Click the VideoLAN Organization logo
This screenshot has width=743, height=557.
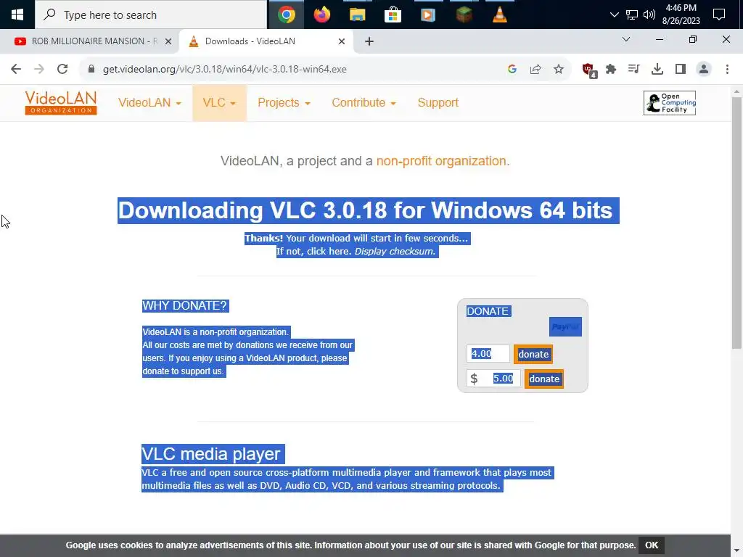point(61,103)
